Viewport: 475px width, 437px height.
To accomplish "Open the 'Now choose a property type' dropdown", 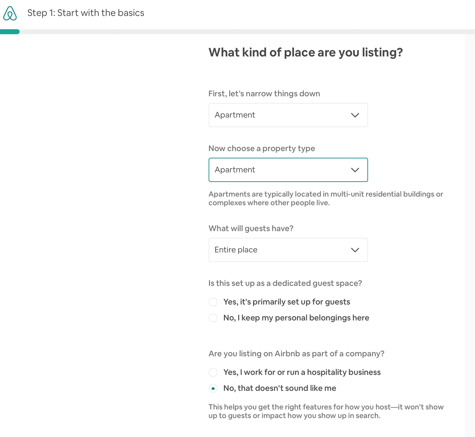I will 288,170.
